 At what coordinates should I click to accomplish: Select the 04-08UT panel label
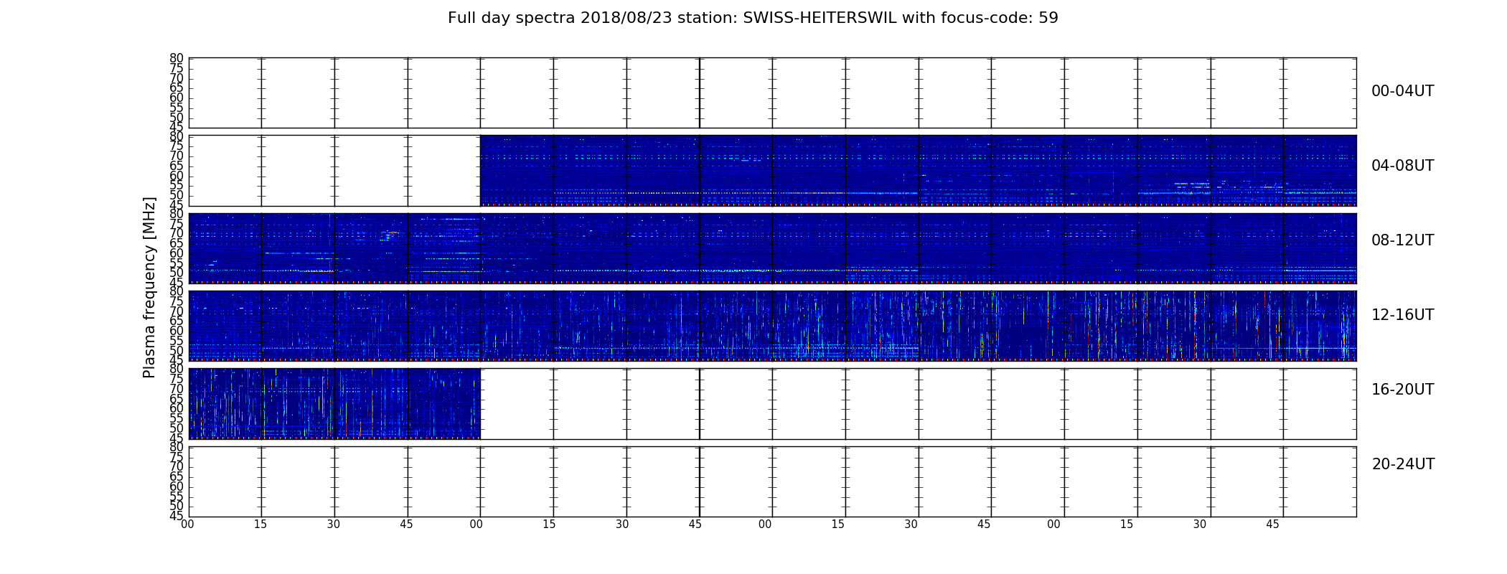tap(1402, 166)
